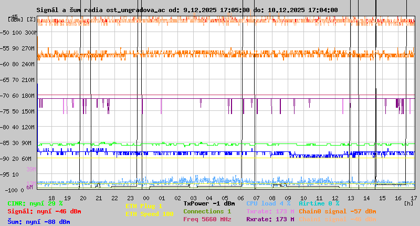Click the 'Chain1 signal -46 dBm' legend text

[338, 219]
